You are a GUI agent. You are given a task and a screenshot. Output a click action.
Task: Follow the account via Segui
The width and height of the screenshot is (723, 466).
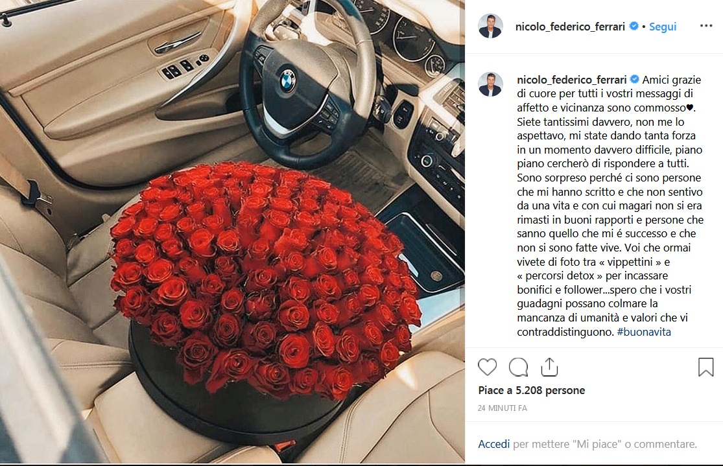pyautogui.click(x=663, y=27)
